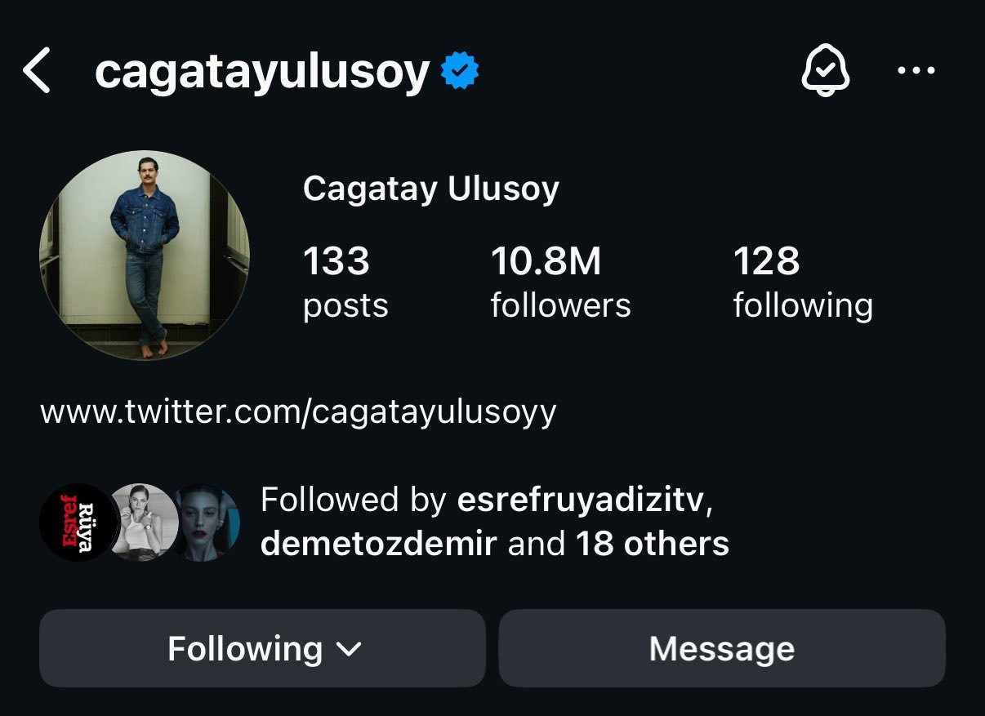This screenshot has width=985, height=716.
Task: Open the twitter.com/cagatayulusoyy bio link
Action: (298, 411)
